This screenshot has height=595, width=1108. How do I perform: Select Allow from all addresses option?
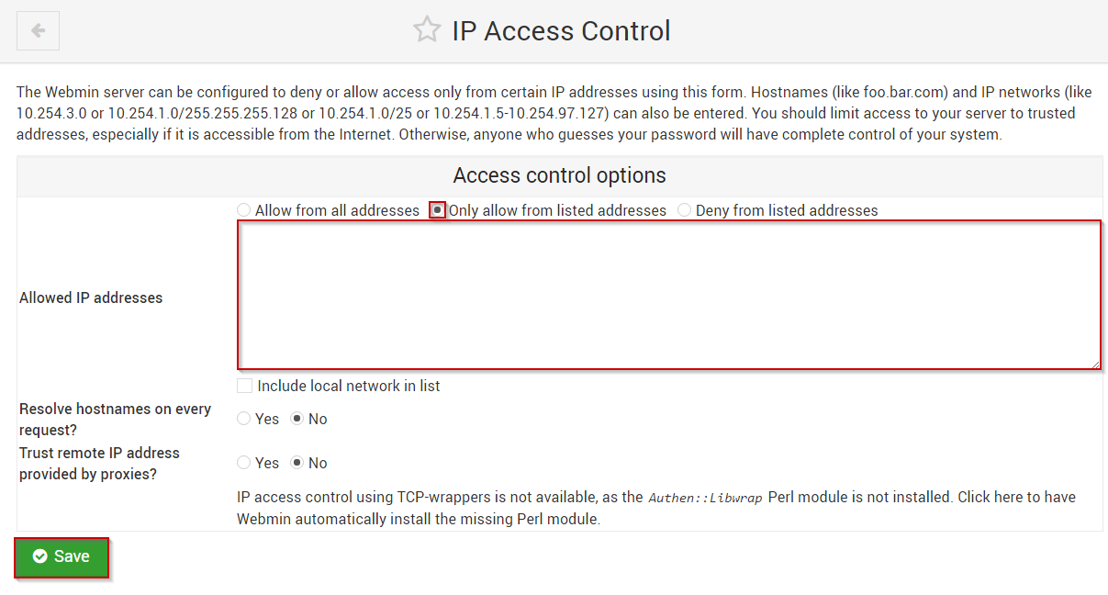(x=243, y=210)
